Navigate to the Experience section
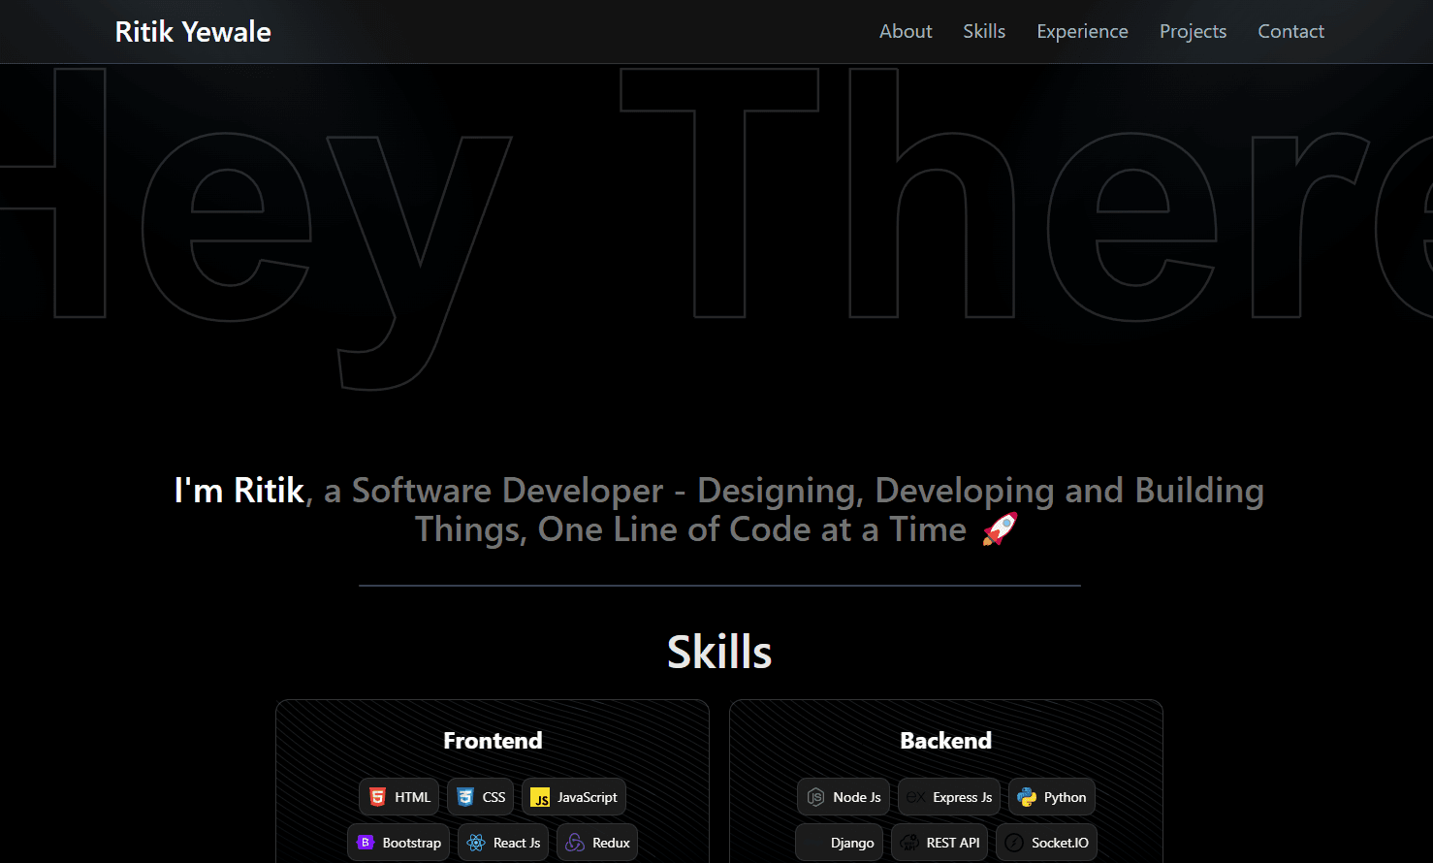The image size is (1433, 863). tap(1082, 31)
